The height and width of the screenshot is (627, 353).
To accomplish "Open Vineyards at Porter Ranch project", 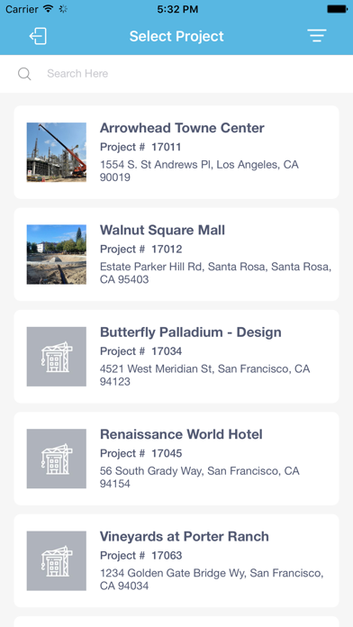I will click(176, 560).
